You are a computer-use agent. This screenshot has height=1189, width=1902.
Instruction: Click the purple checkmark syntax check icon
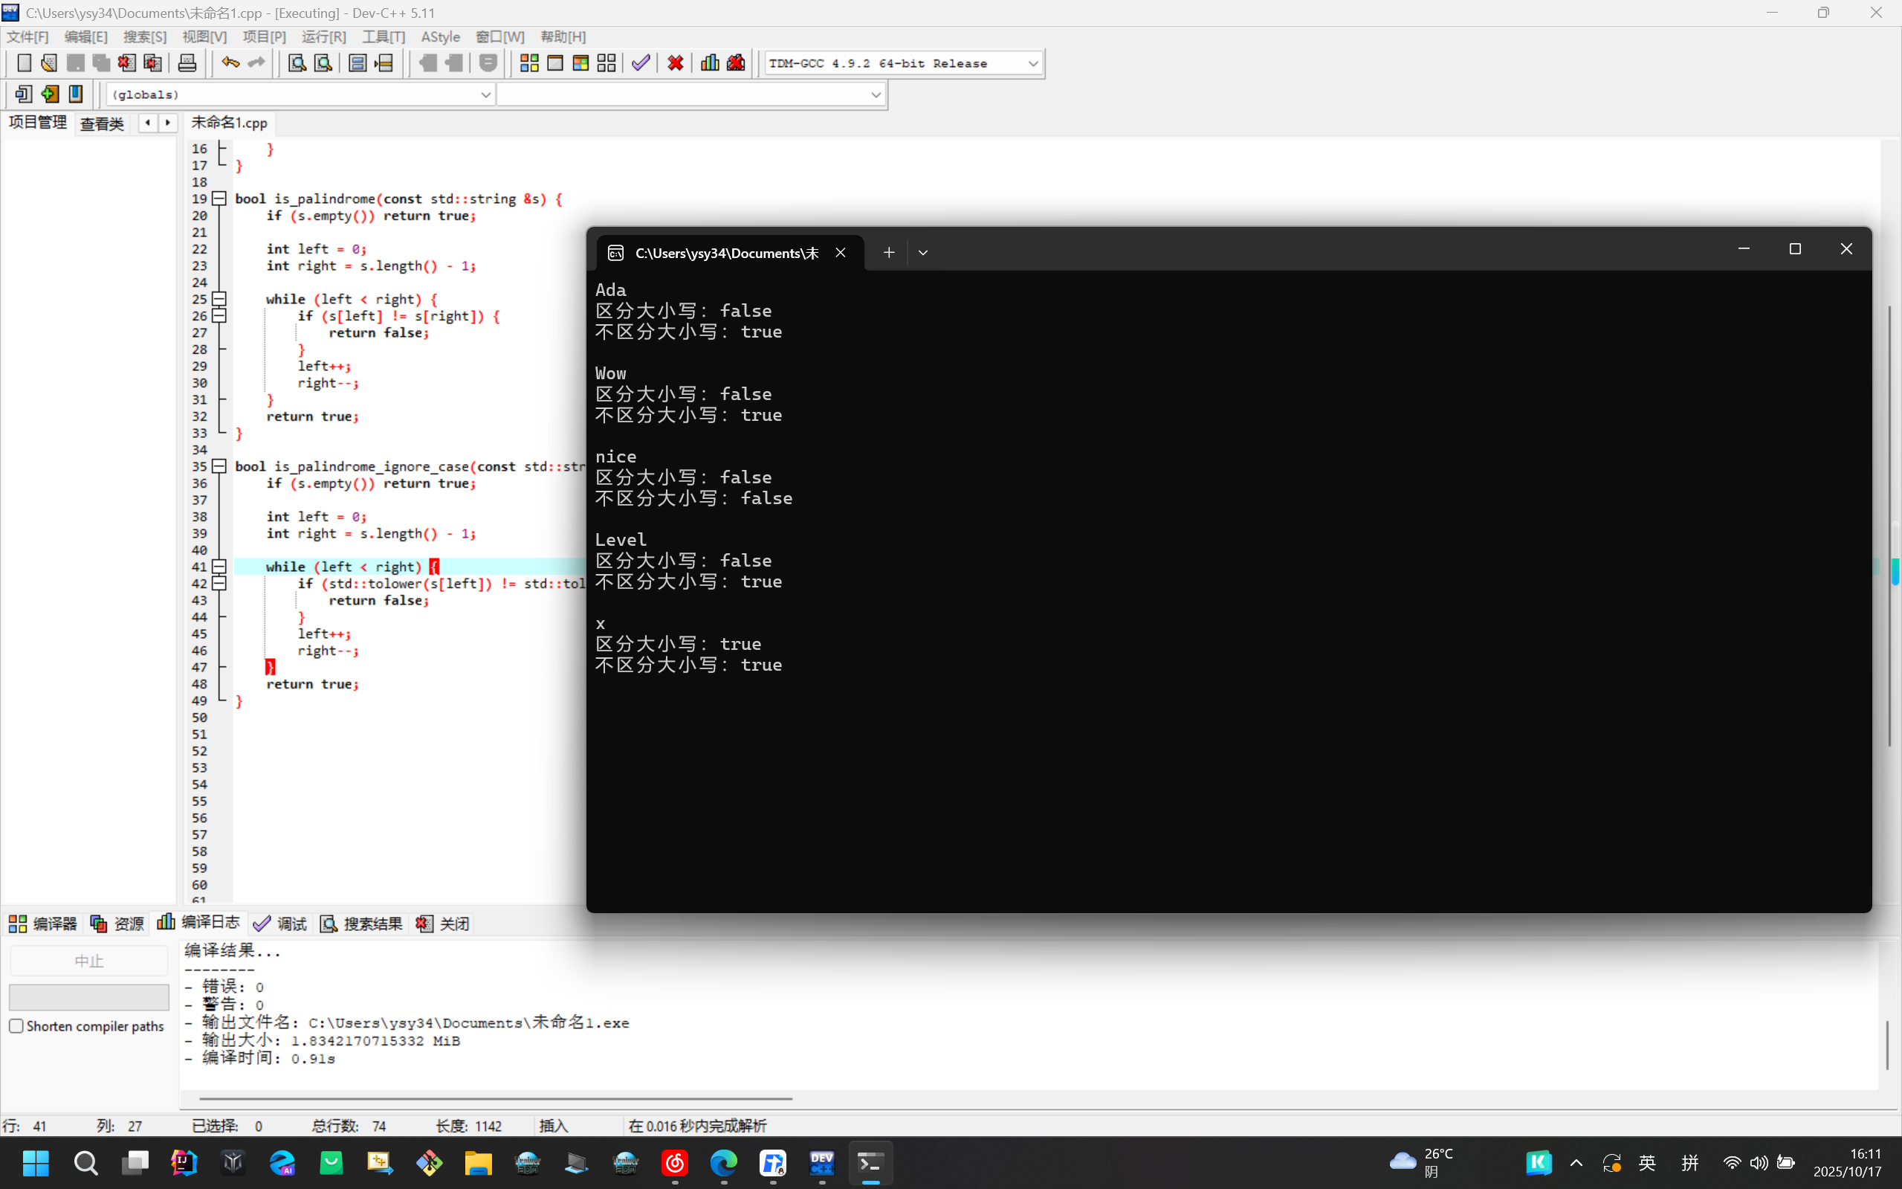click(x=641, y=63)
